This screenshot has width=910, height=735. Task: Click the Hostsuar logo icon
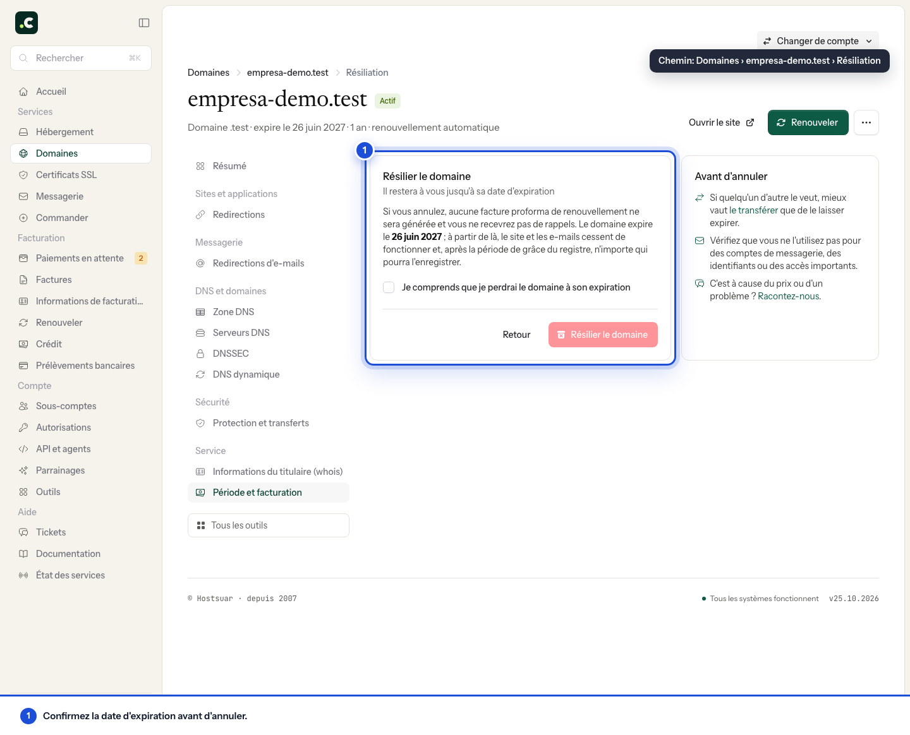pos(27,23)
